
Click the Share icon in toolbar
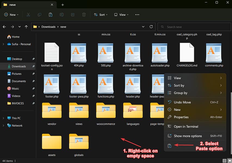tap(73, 15)
